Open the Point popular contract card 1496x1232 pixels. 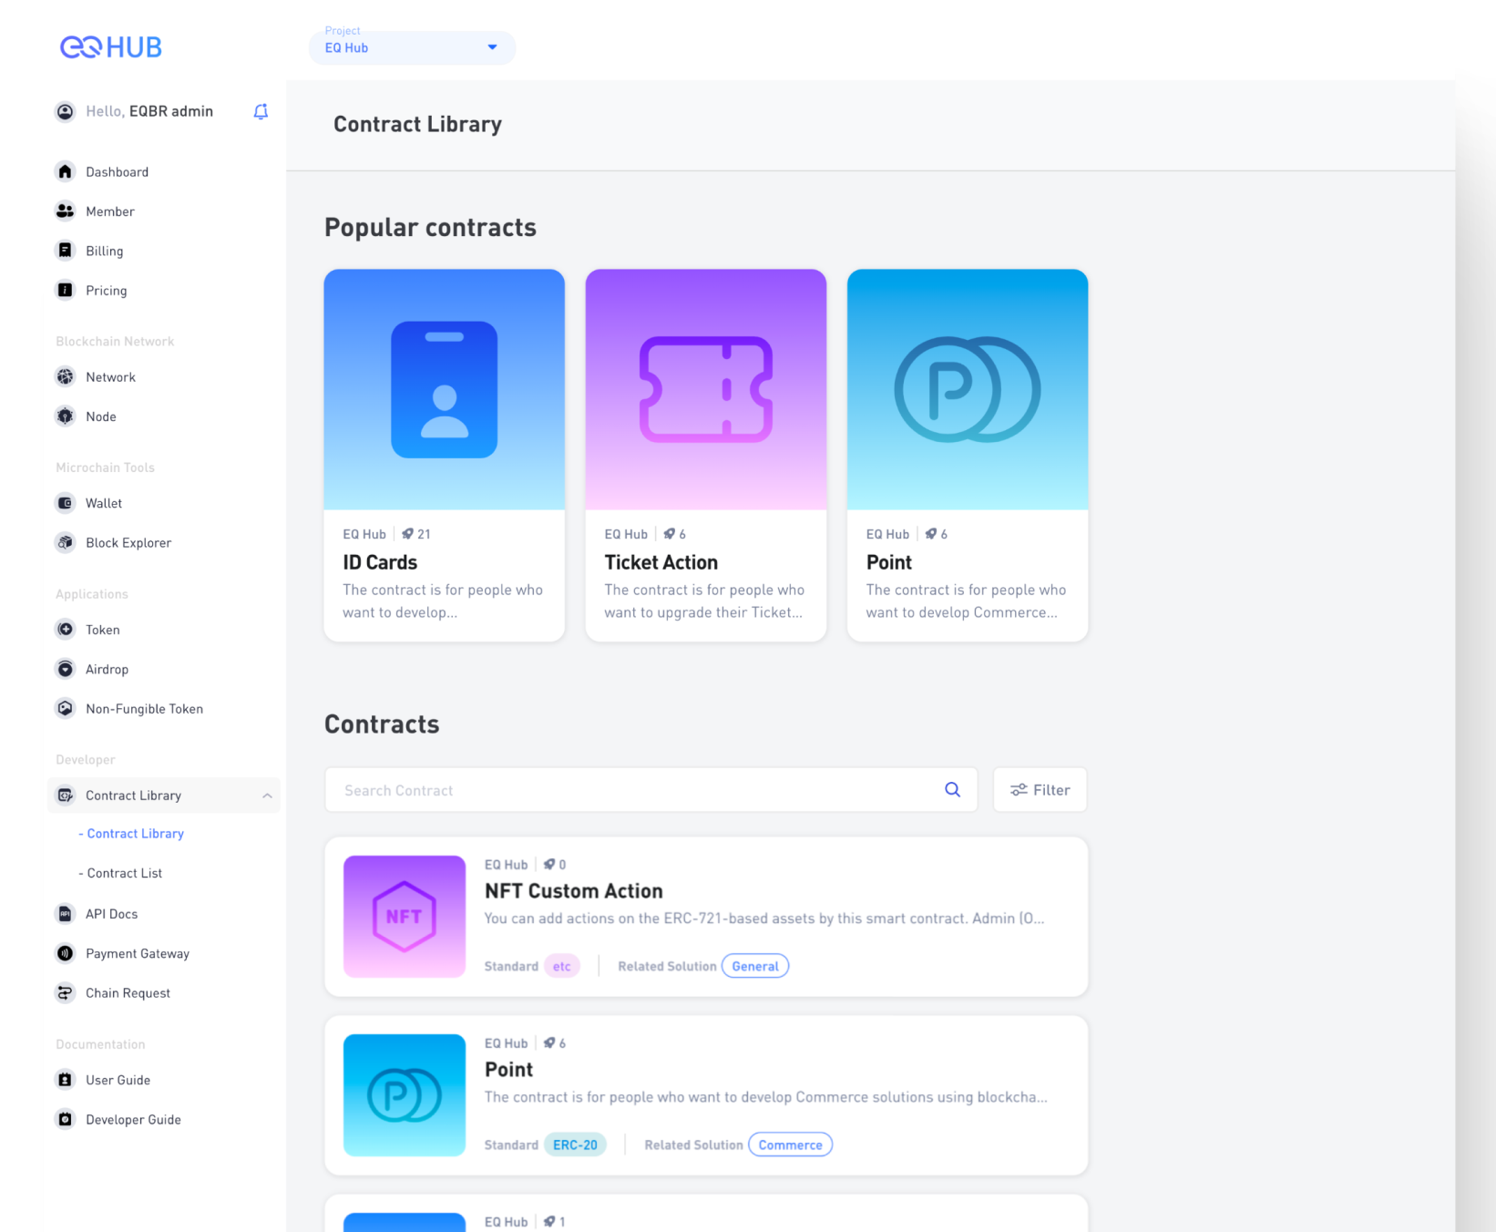[968, 455]
